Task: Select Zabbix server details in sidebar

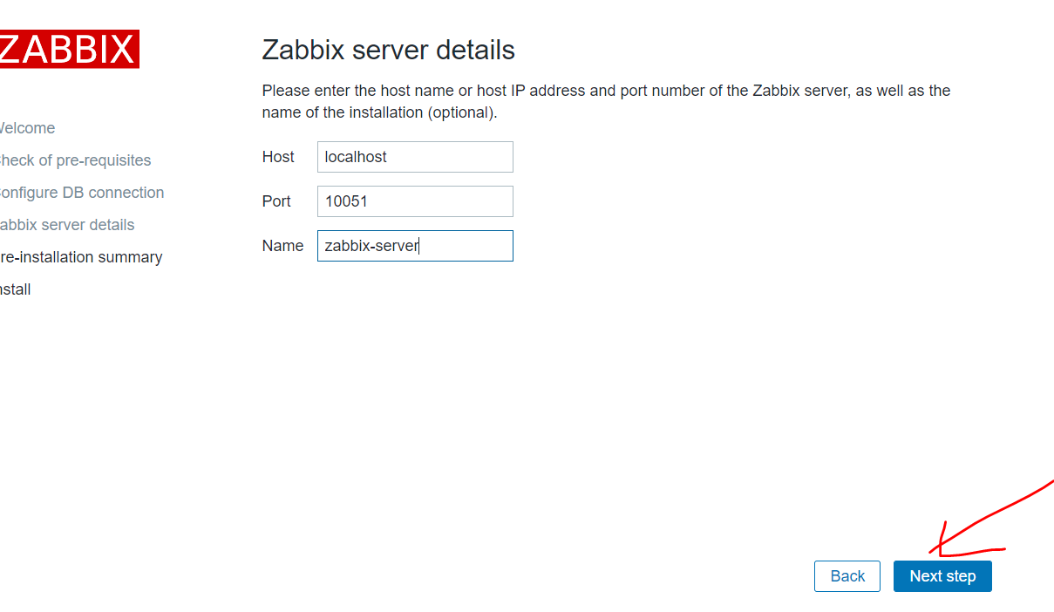Action: (66, 225)
